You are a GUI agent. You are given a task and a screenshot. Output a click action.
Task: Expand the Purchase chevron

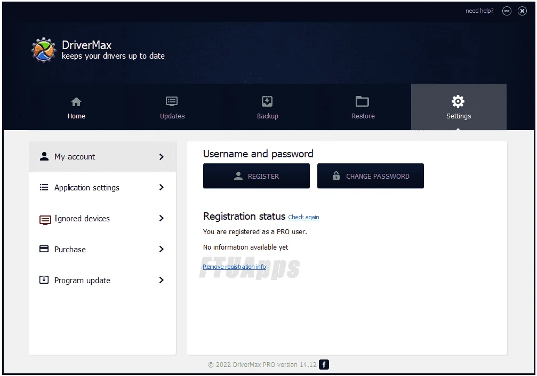[161, 249]
